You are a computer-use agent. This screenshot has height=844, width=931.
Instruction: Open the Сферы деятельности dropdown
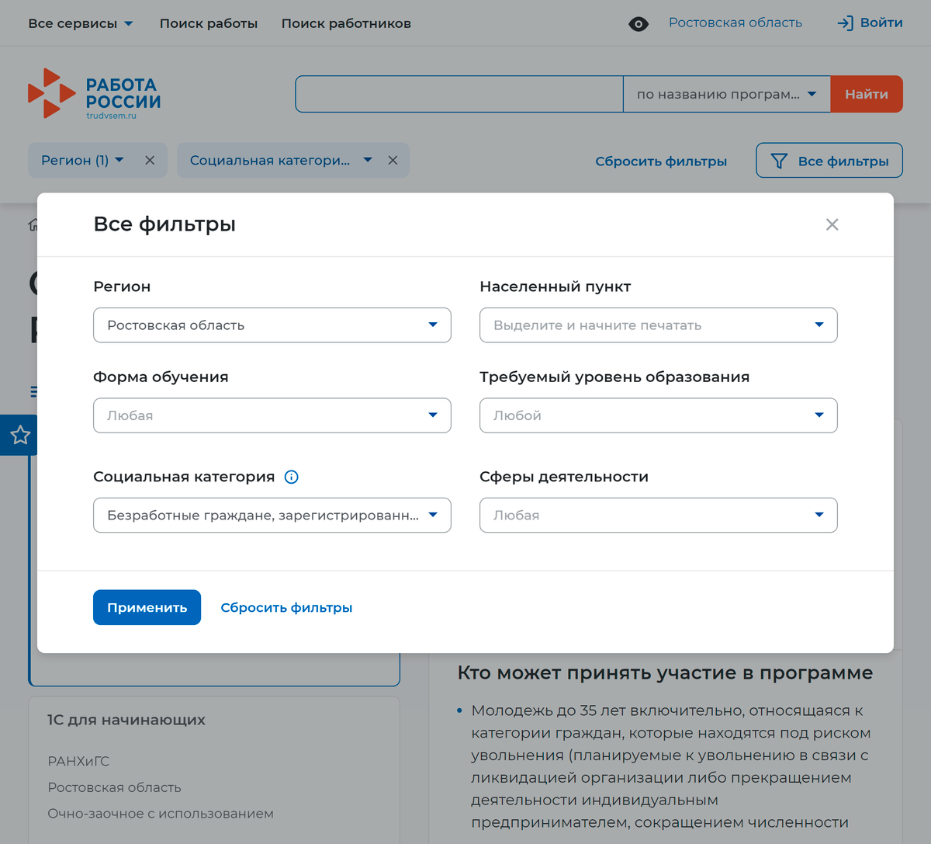point(658,516)
